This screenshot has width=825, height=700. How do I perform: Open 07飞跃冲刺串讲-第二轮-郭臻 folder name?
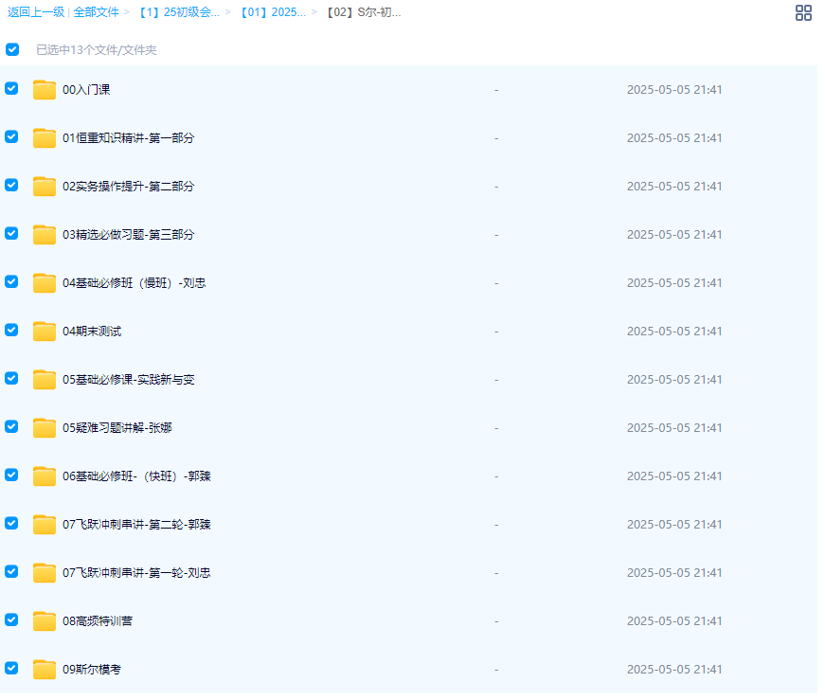138,527
